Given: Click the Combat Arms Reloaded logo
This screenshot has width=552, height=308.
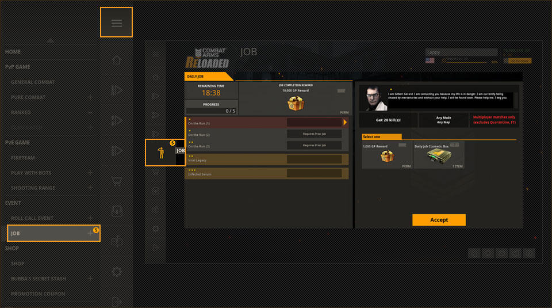Looking at the screenshot, I should [x=208, y=58].
